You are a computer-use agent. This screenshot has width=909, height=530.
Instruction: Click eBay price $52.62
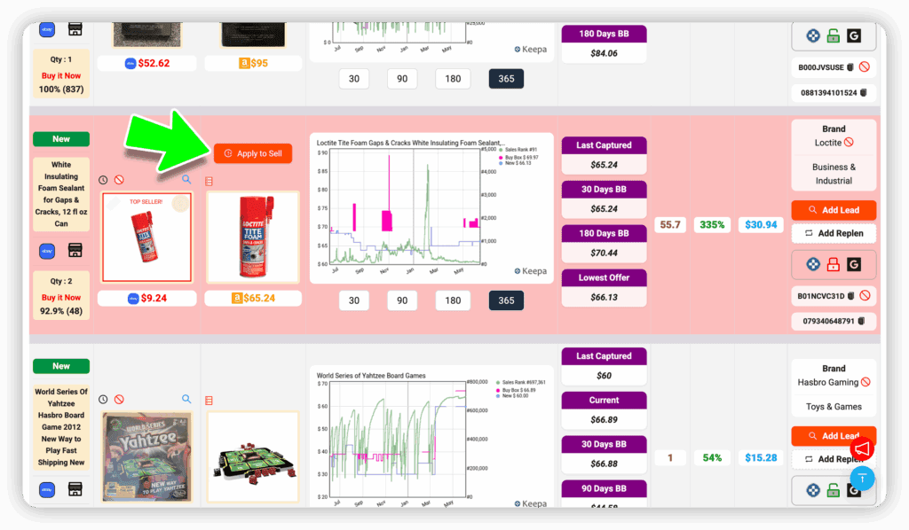(147, 63)
